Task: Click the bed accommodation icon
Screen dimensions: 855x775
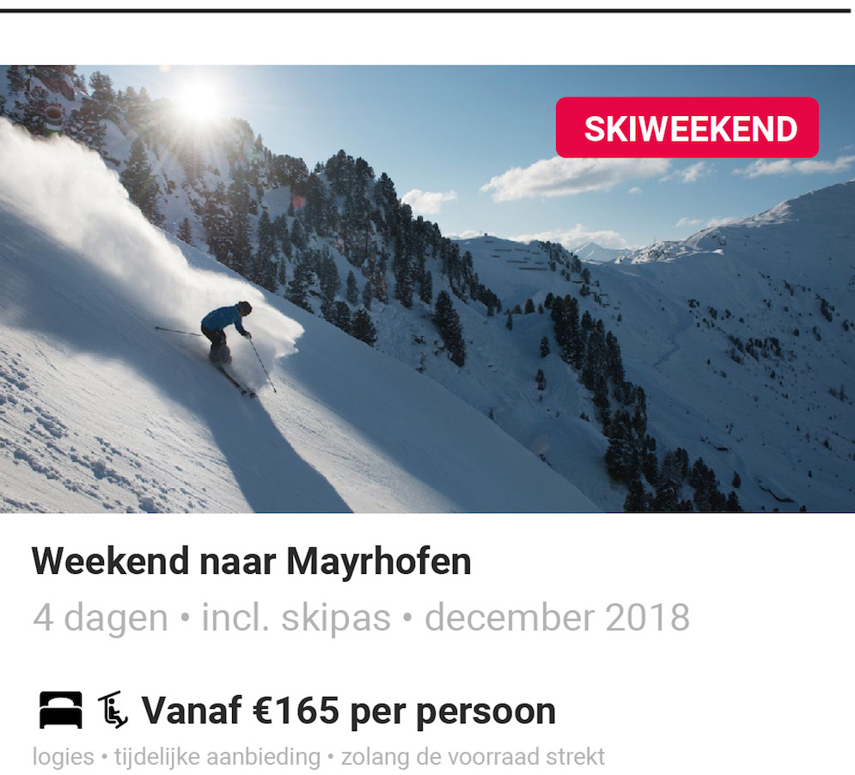Action: 60,710
